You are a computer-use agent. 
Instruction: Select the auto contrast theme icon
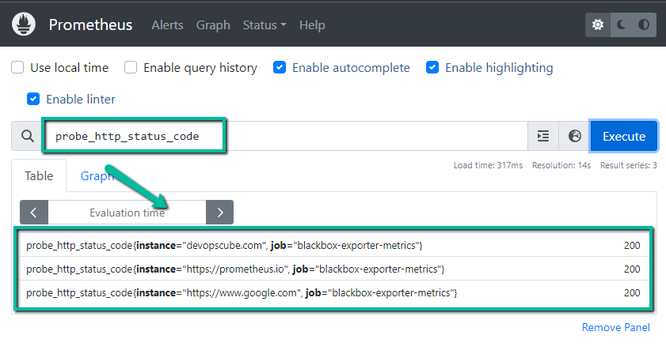(644, 24)
